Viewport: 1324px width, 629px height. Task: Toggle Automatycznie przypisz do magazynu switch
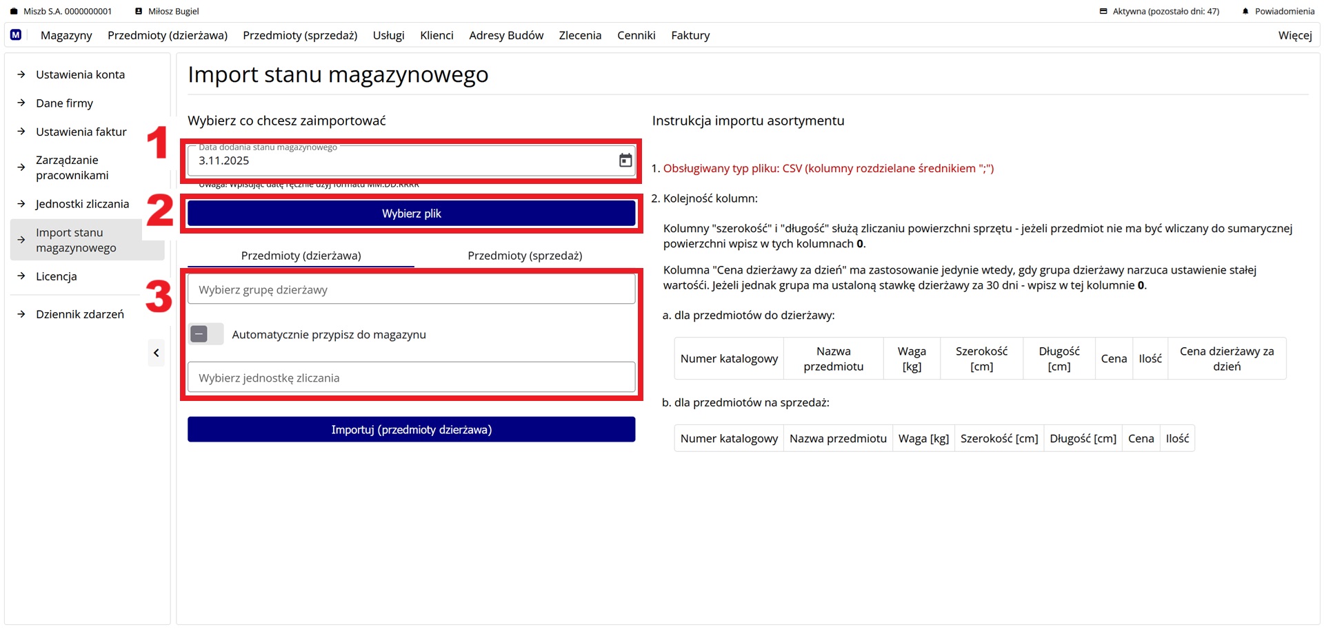(x=205, y=334)
